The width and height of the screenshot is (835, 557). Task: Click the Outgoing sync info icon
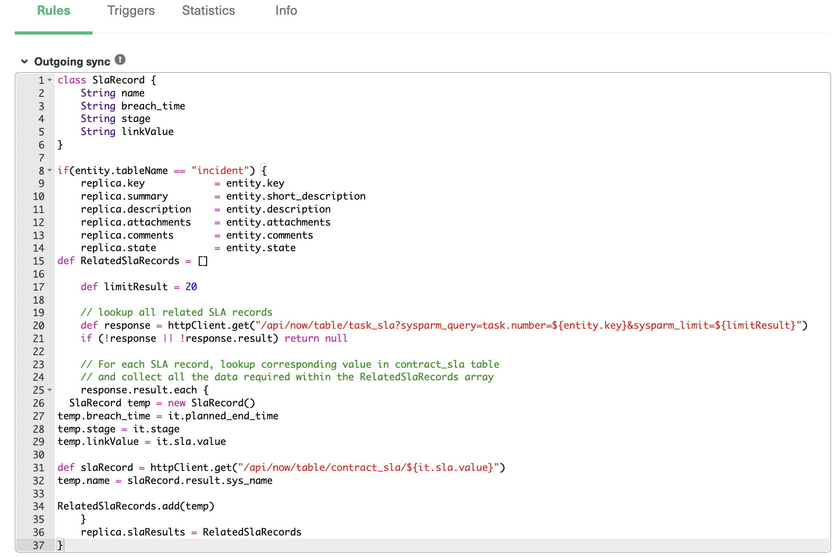(x=120, y=60)
